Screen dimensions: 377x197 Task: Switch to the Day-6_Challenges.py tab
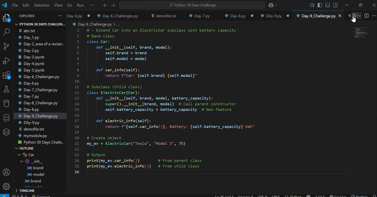click(120, 16)
